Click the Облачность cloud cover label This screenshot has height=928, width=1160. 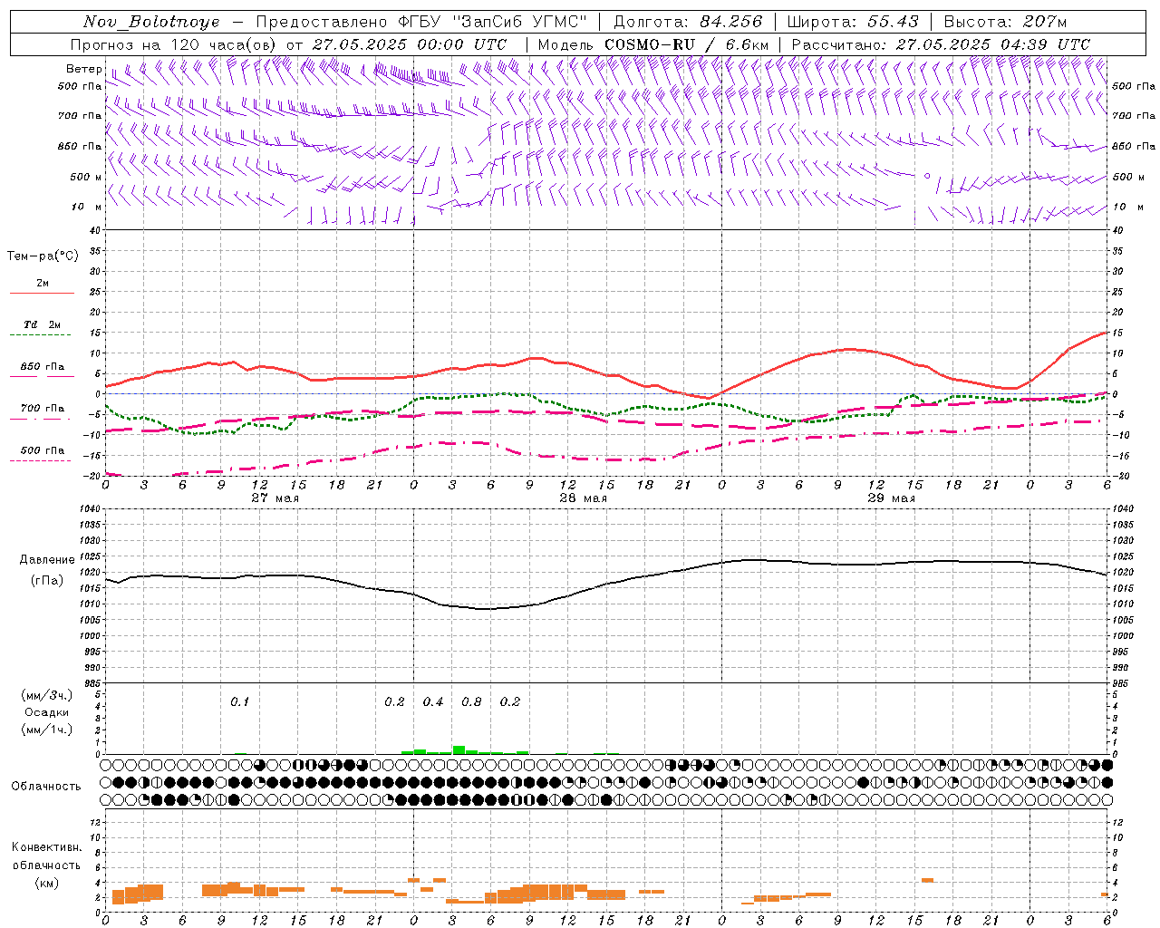pyautogui.click(x=46, y=787)
